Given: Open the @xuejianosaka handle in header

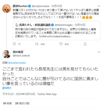Looking at the screenshot, I should coord(40,6).
